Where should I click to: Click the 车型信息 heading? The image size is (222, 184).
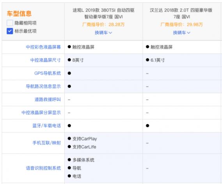tap(19, 14)
